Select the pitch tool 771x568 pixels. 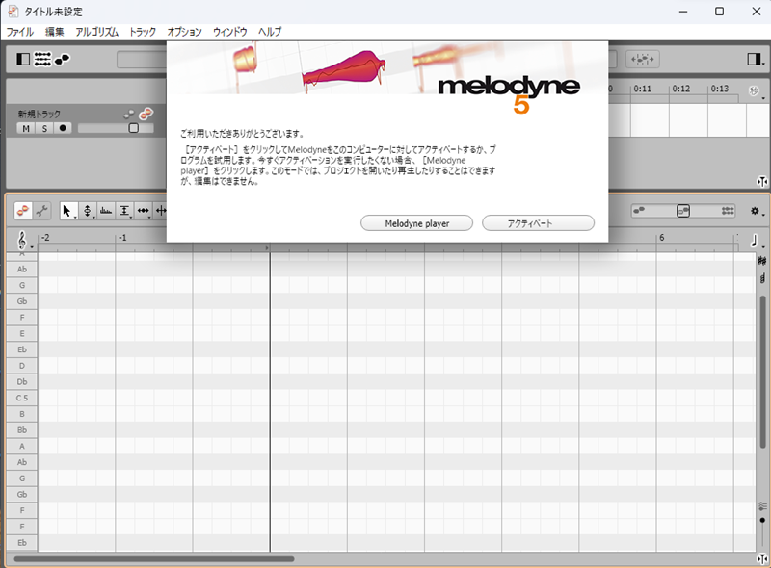[88, 211]
